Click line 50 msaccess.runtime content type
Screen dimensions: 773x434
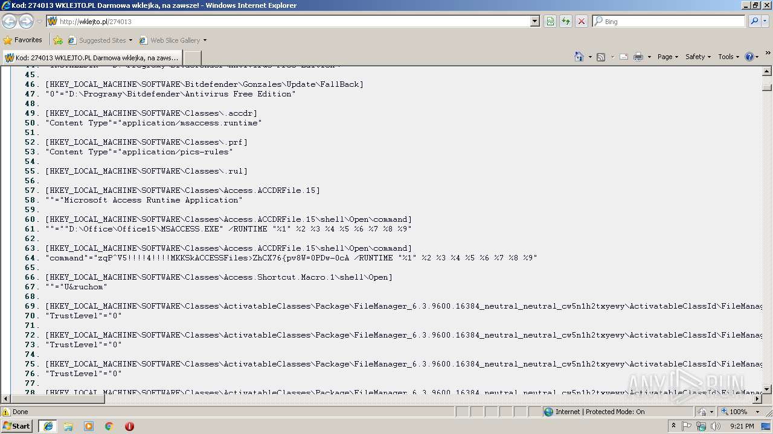point(153,123)
